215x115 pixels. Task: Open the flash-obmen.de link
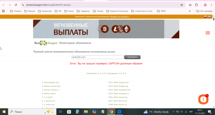point(120,101)
